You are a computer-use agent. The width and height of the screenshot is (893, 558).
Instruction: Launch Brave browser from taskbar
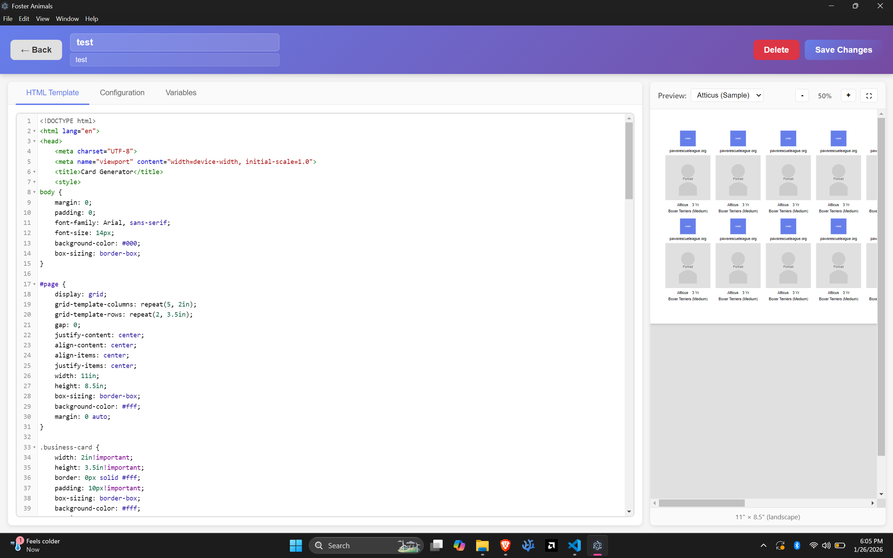click(x=505, y=545)
